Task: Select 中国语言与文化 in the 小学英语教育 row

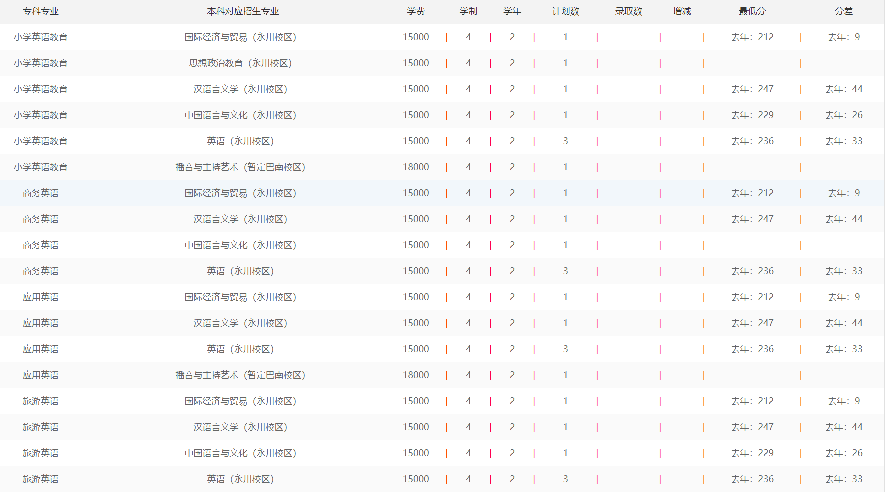Action: point(240,115)
